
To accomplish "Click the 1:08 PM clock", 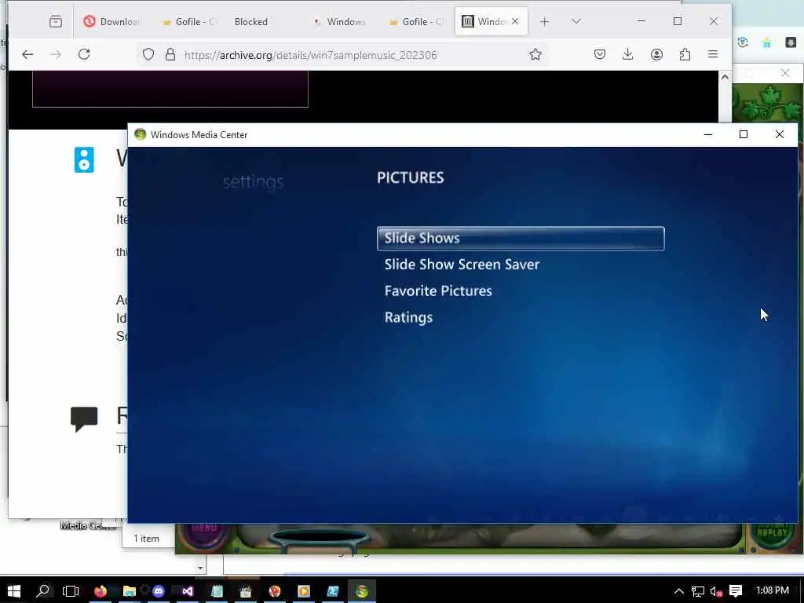I will [x=773, y=590].
